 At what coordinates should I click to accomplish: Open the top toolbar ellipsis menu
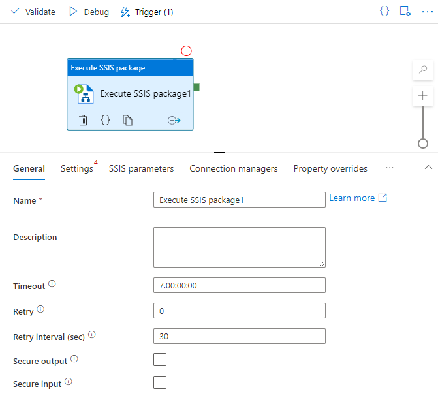pyautogui.click(x=427, y=12)
